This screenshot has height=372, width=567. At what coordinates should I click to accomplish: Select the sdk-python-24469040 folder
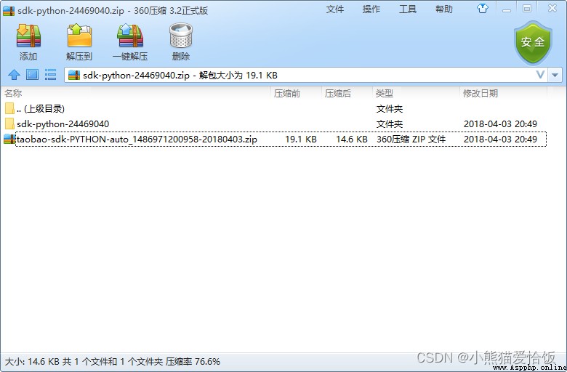click(x=274, y=124)
